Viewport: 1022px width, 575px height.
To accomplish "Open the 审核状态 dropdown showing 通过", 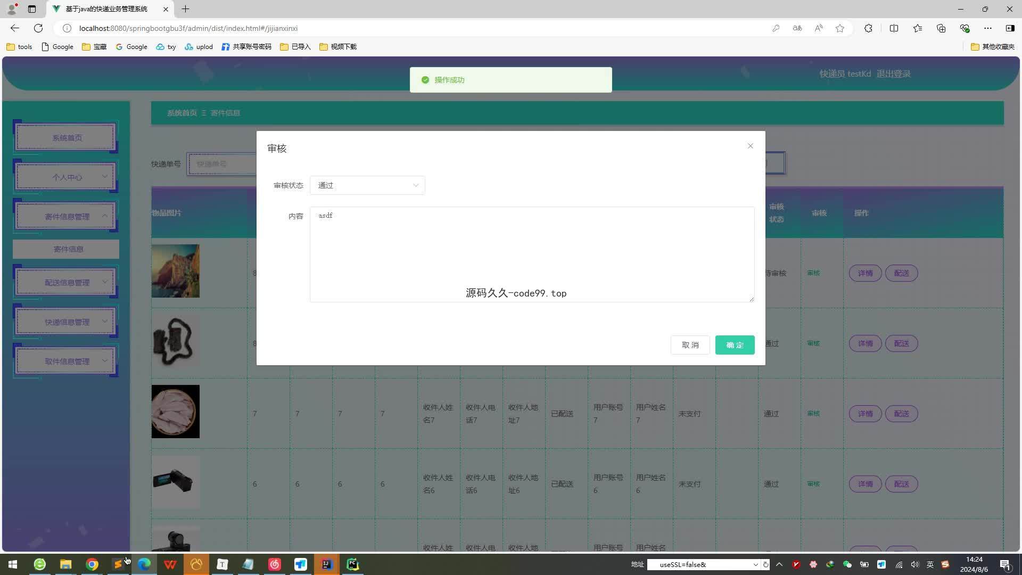I will click(x=367, y=185).
